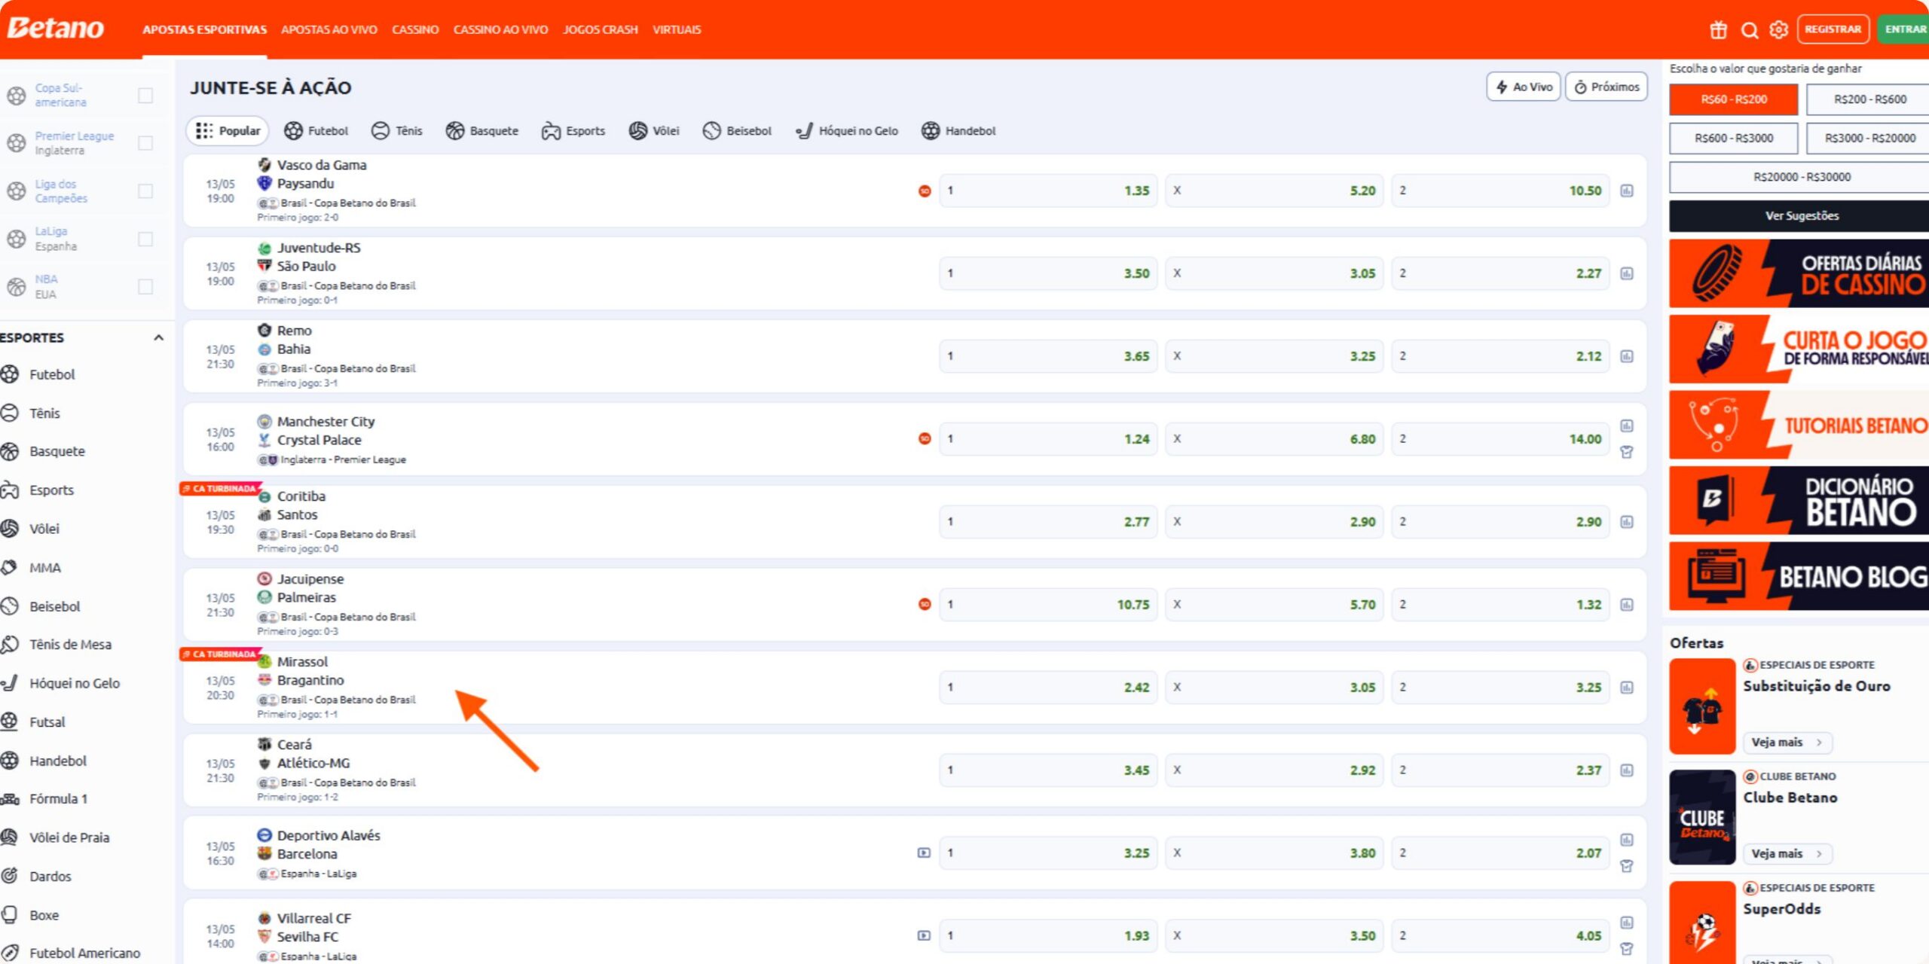Image resolution: width=1929 pixels, height=964 pixels.
Task: Tick the Liga dos Campeões checkbox
Action: point(145,191)
